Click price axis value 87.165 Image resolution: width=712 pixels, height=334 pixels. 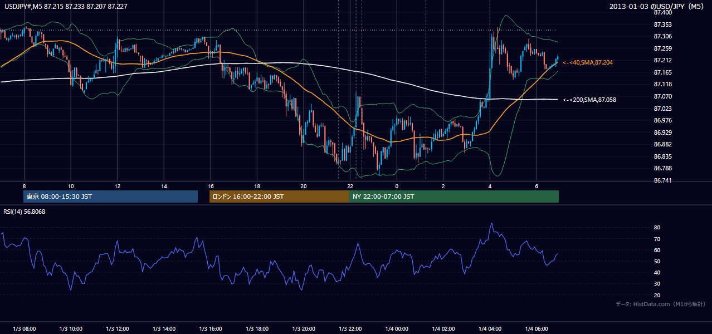[x=662, y=72]
